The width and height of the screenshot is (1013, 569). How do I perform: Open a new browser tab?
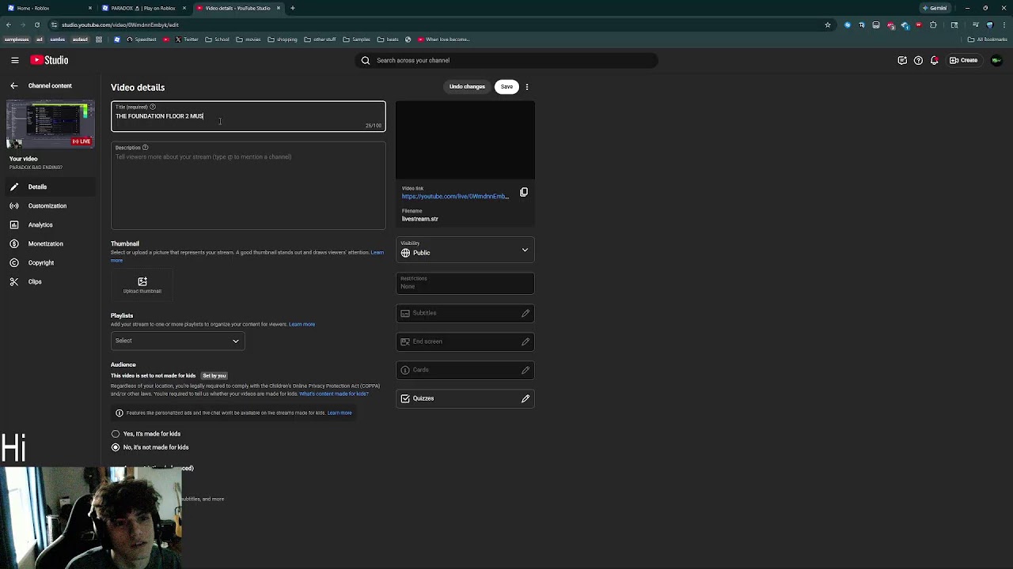[x=293, y=8]
